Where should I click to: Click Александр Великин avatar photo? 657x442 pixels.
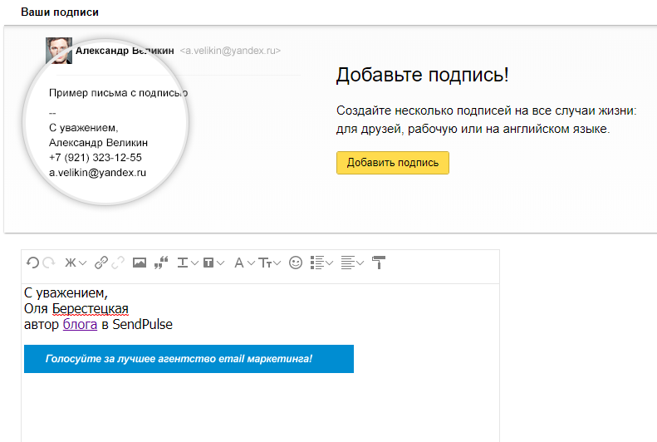(59, 51)
